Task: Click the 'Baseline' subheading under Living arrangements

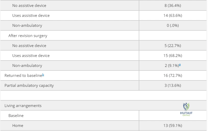Action: (x=16, y=115)
